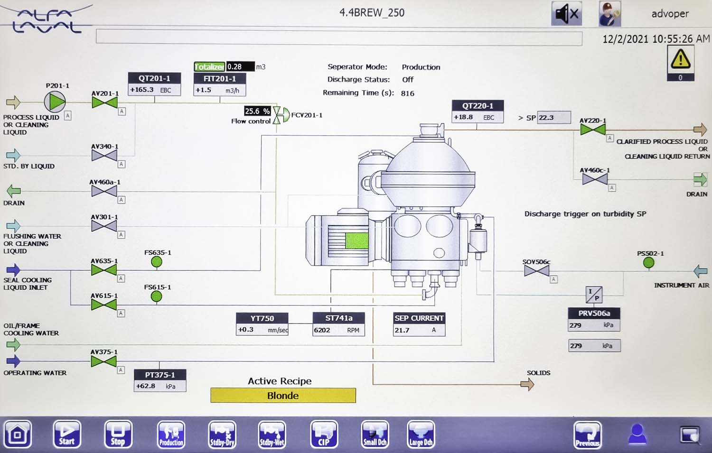The height and width of the screenshot is (453, 712).
Task: Click the green Totalizer label
Action: click(209, 67)
